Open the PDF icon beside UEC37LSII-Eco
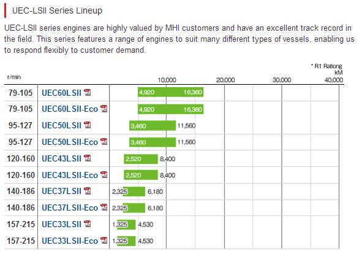The image size is (362, 256). [x=104, y=207]
